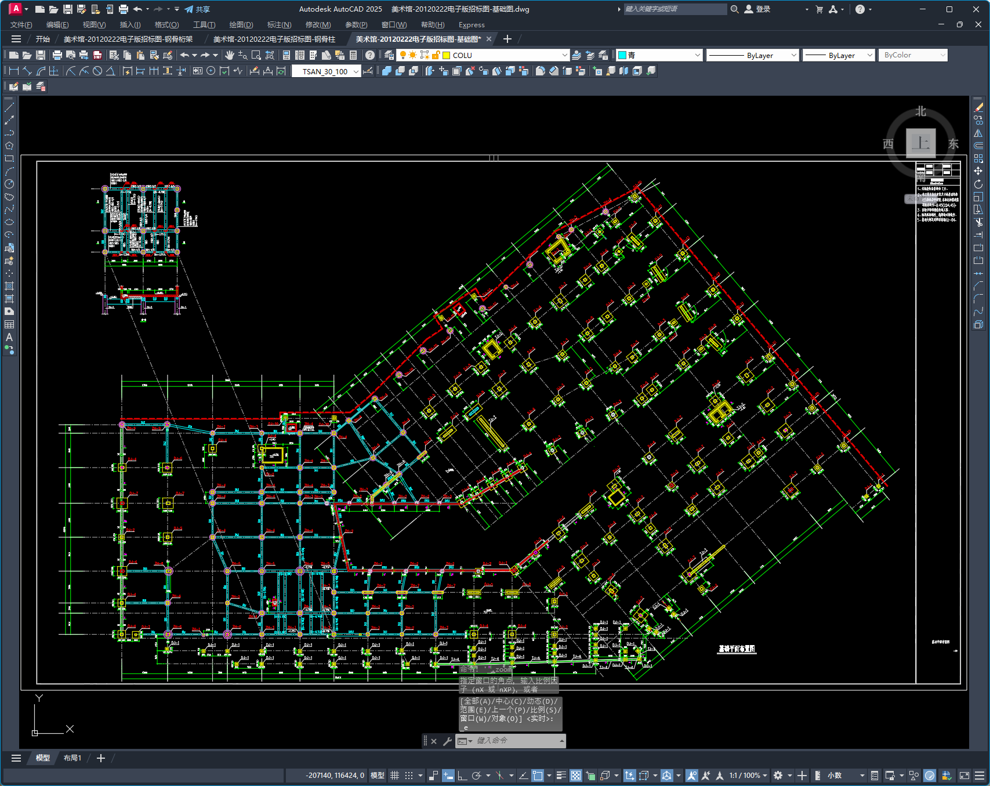
Task: Close the command line window
Action: (434, 741)
